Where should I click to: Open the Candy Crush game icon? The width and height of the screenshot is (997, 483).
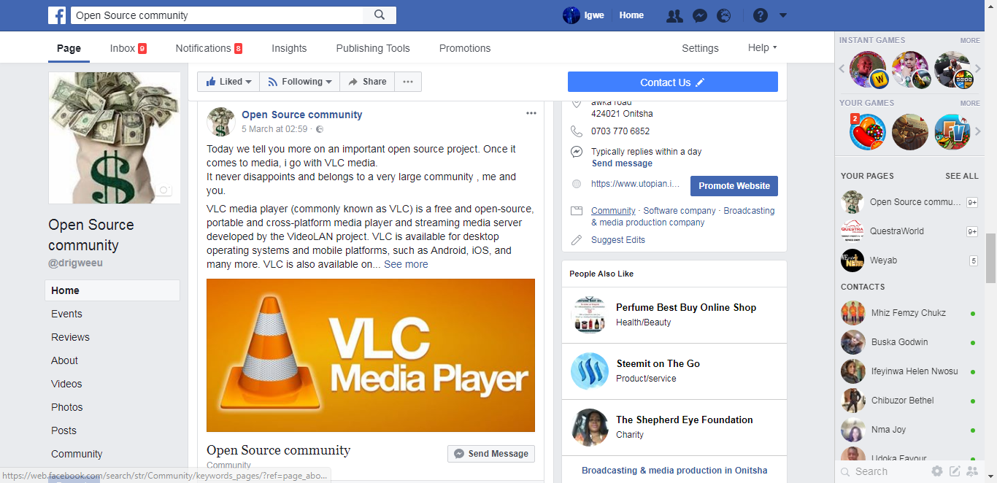(x=868, y=132)
